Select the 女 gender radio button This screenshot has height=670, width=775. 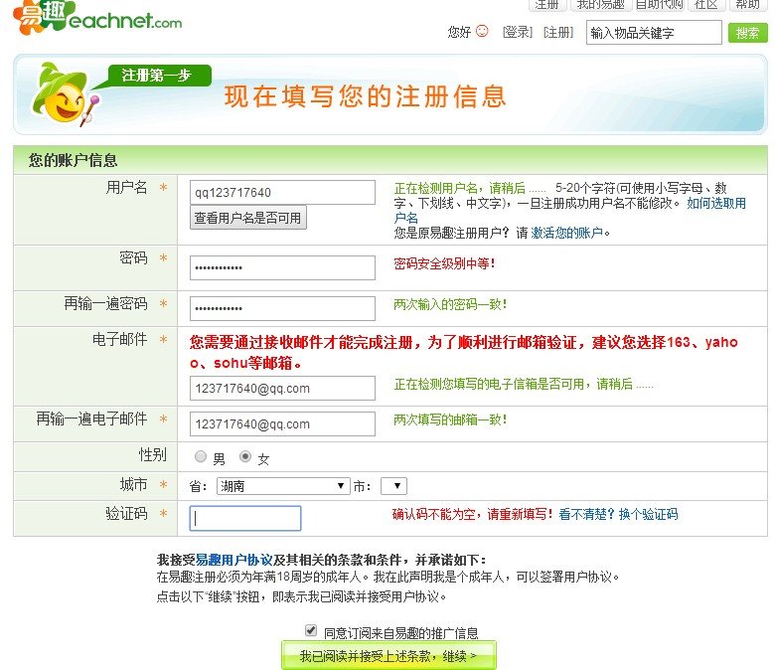(x=245, y=456)
